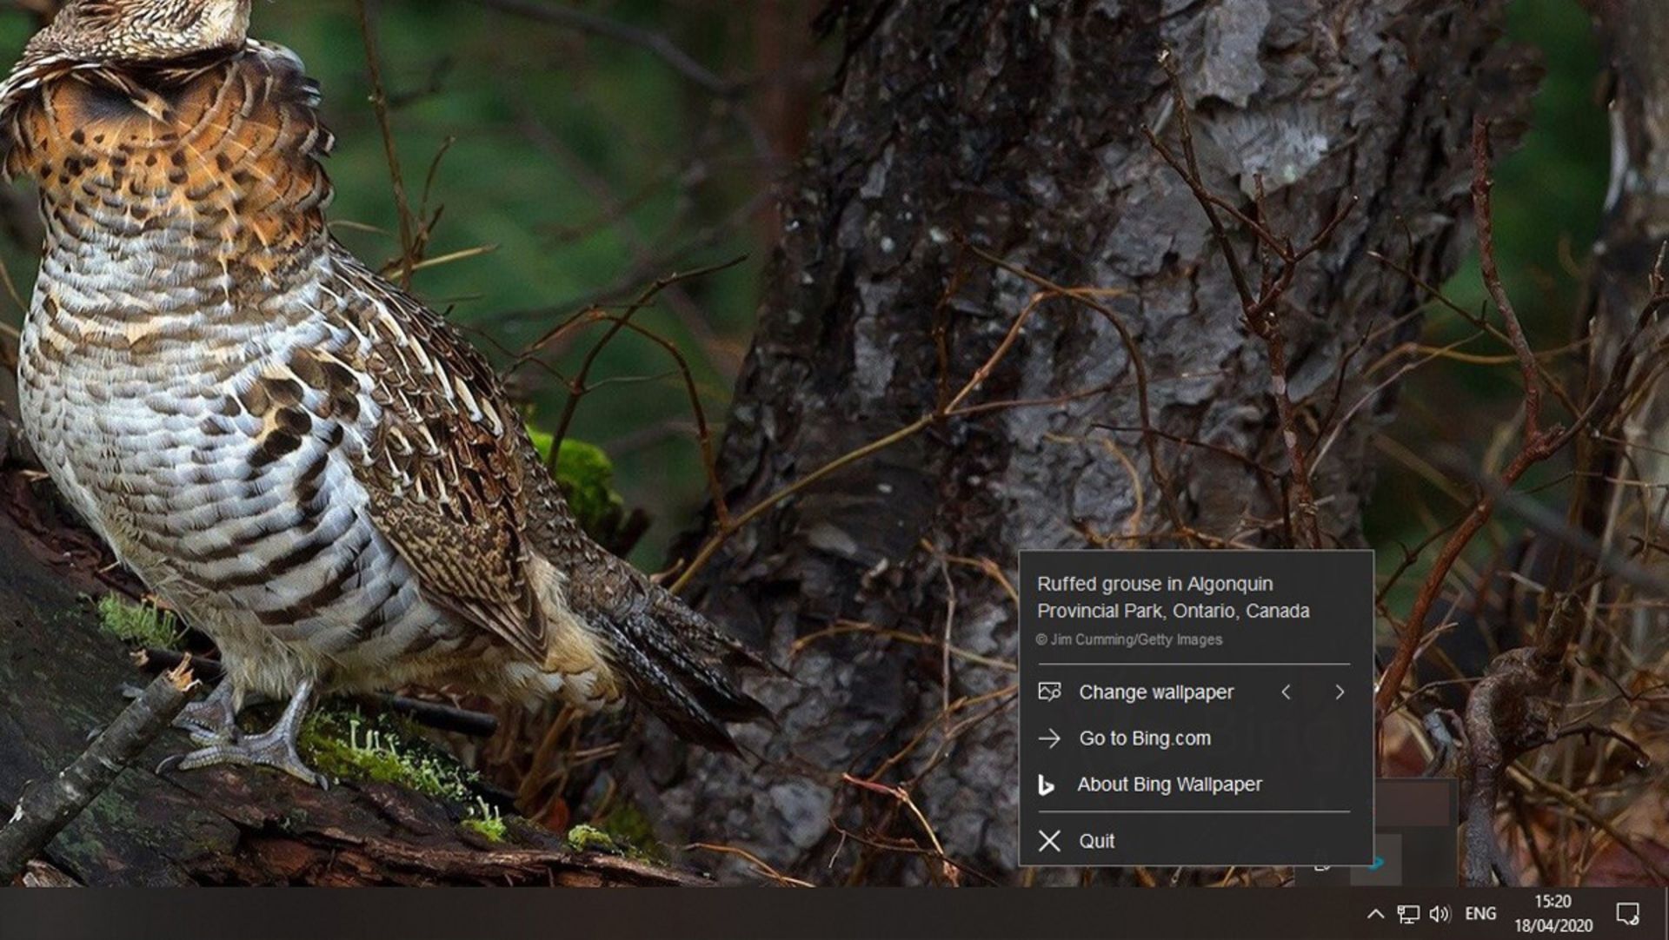Click the arrow icon beside Go to Bing.com
Viewport: 1669px width, 940px height.
(1049, 738)
